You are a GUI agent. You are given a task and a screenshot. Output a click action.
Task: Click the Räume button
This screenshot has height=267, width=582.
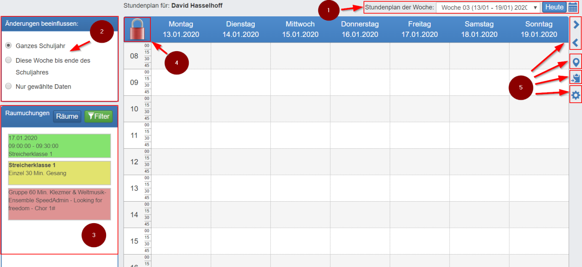[x=67, y=116]
